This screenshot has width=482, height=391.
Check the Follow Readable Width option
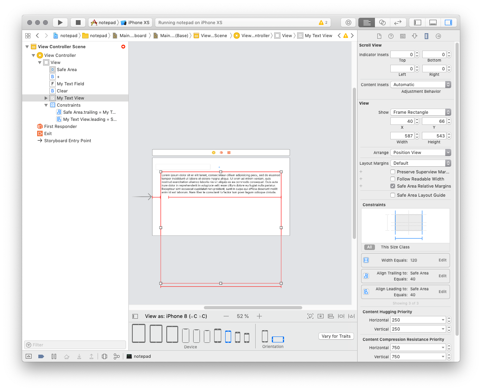[x=393, y=179]
